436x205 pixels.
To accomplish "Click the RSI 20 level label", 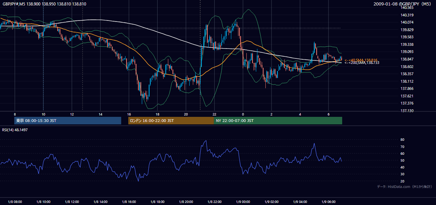I will pyautogui.click(x=403, y=181).
